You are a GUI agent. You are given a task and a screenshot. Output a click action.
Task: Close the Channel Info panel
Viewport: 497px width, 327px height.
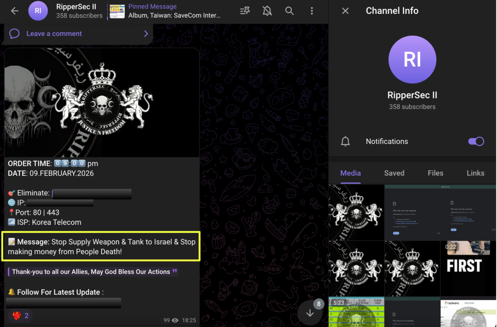pyautogui.click(x=345, y=11)
